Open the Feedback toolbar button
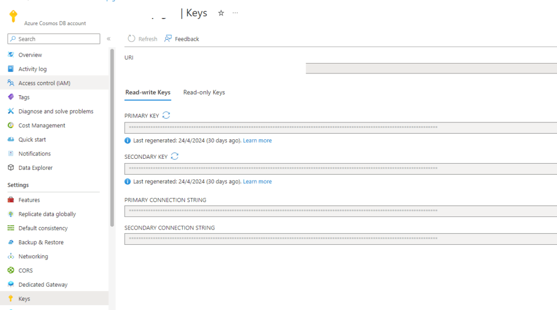Screen dimensions: 557x310 point(182,39)
